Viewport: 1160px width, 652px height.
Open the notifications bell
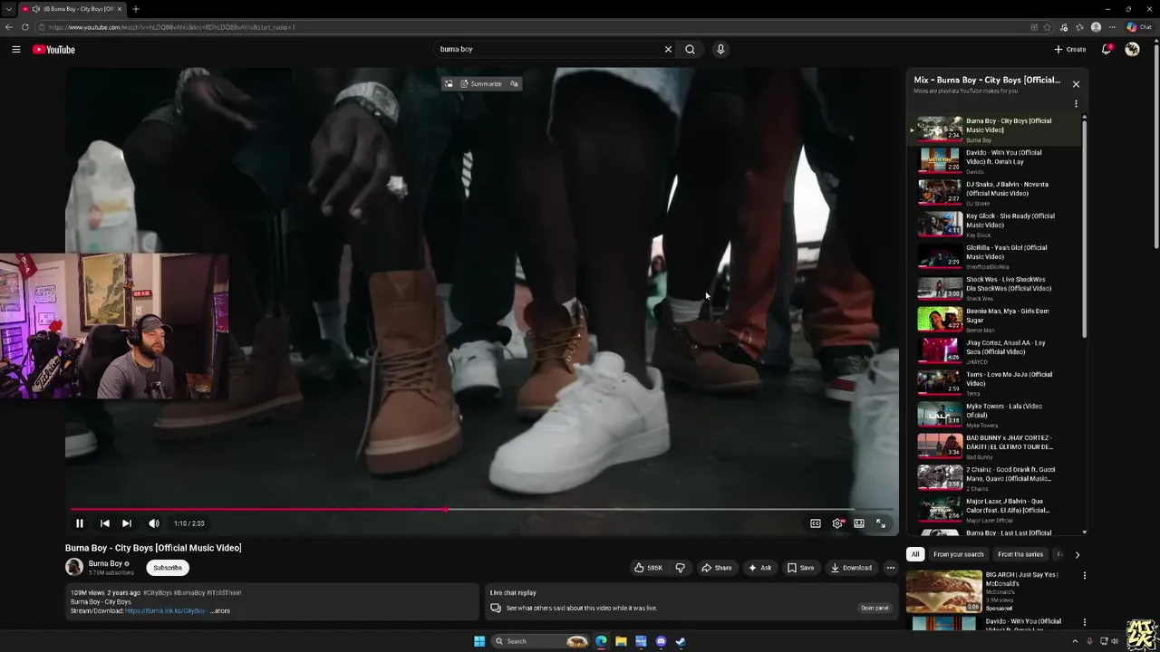pyautogui.click(x=1106, y=49)
